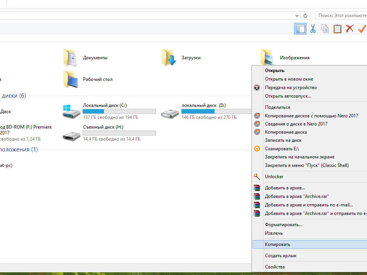Choose Unlocker from the context menu

point(310,176)
